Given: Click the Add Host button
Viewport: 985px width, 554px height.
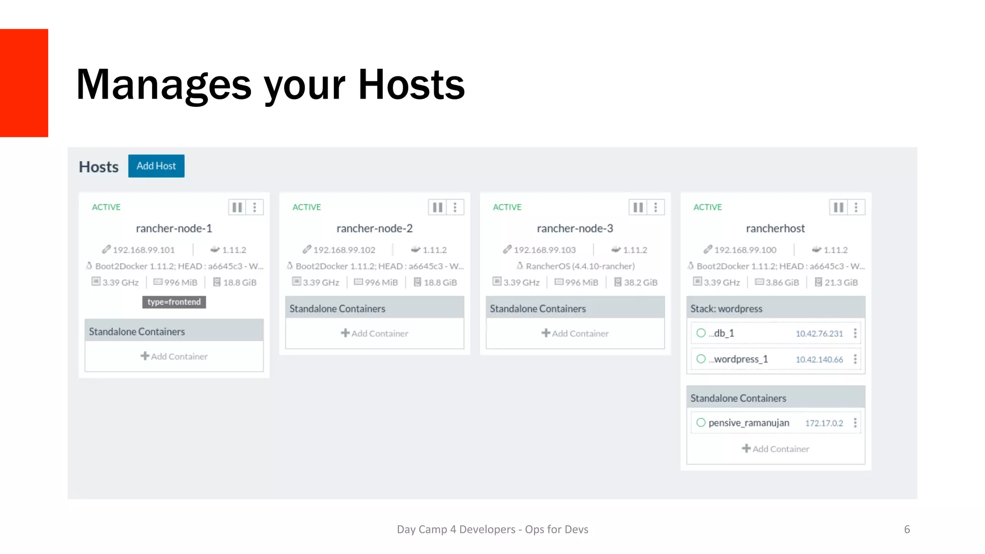Looking at the screenshot, I should (x=156, y=166).
